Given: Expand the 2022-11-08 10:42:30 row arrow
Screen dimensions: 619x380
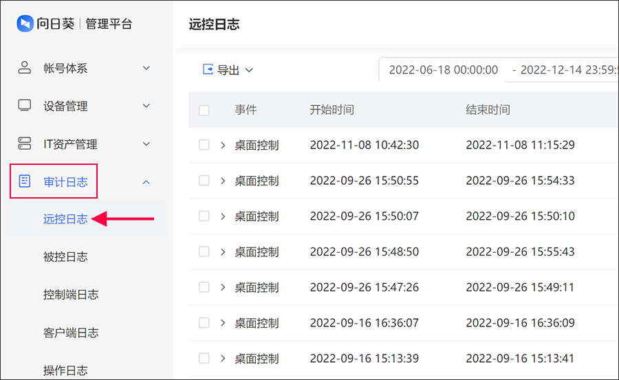Looking at the screenshot, I should click(223, 145).
